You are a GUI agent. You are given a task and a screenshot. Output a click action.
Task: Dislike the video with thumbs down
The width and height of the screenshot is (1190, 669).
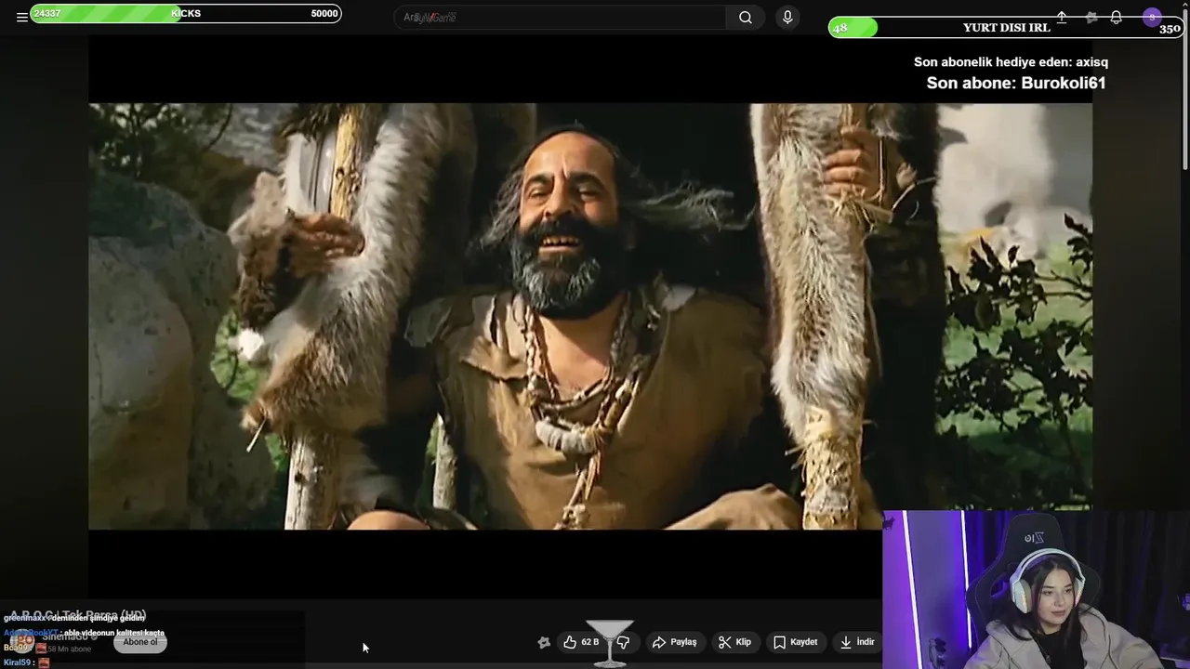(x=623, y=642)
